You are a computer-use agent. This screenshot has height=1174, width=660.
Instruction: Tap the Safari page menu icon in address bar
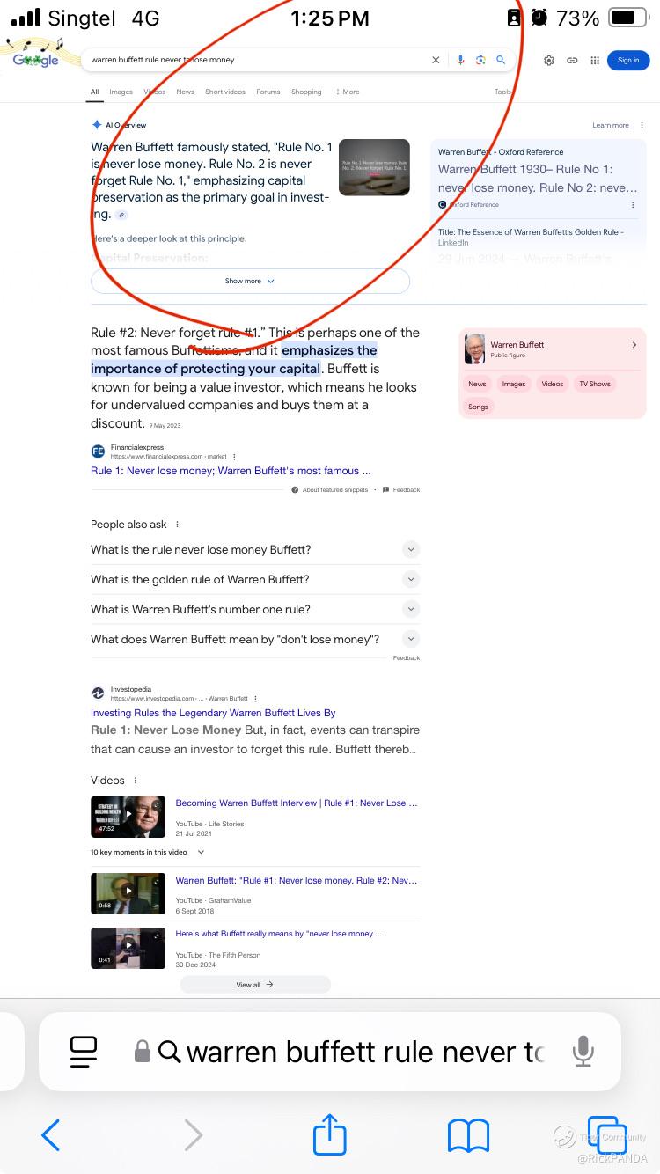coord(84,1051)
